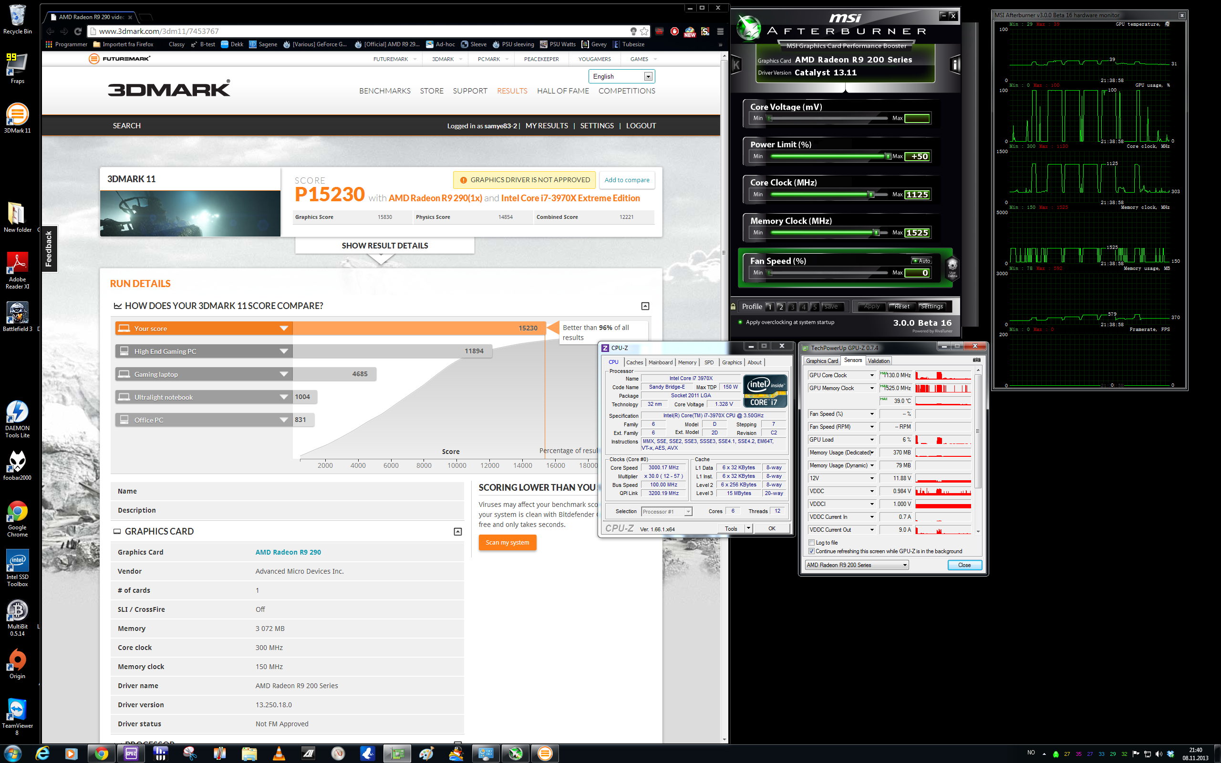This screenshot has height=763, width=1221.
Task: Click the CPU-Z taskbar icon
Action: coord(131,753)
